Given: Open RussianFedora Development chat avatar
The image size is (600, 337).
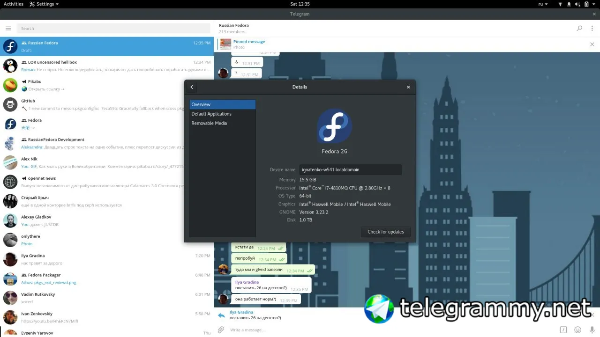Looking at the screenshot, I should [x=10, y=143].
